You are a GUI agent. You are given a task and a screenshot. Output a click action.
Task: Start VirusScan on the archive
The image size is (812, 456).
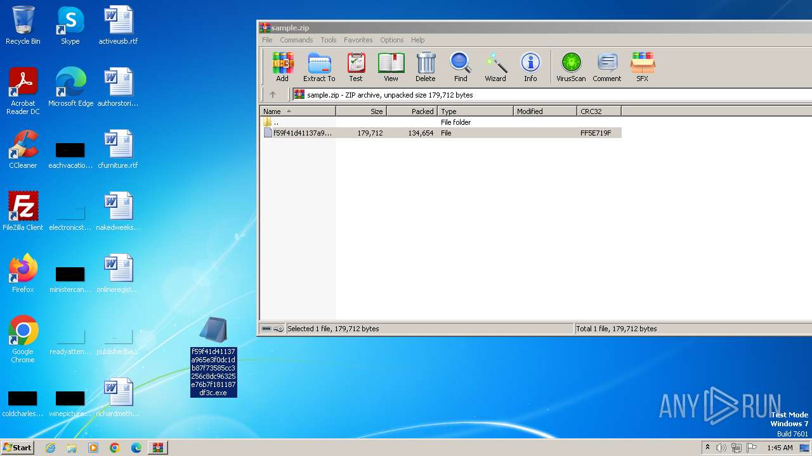(x=571, y=67)
